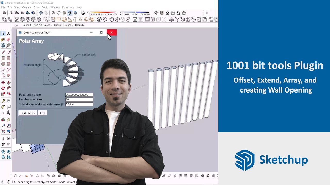Open the Extensions menu

(68, 7)
